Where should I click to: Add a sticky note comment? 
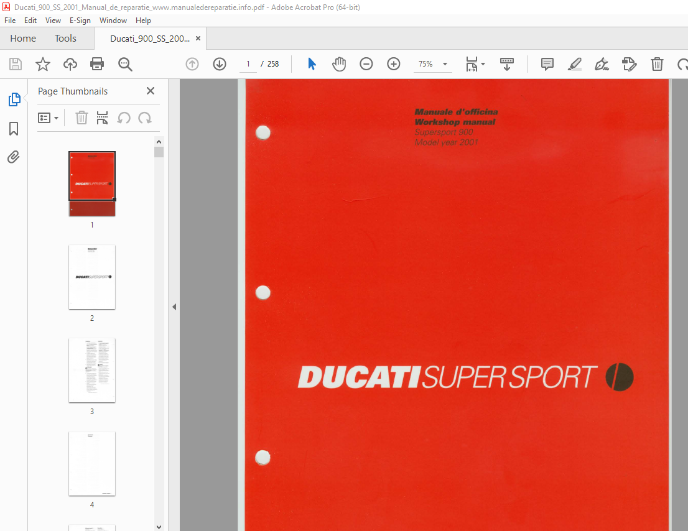pyautogui.click(x=547, y=64)
